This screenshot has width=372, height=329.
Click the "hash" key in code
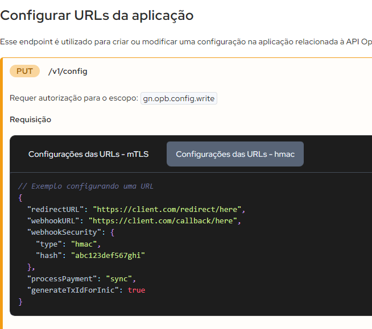(49, 256)
